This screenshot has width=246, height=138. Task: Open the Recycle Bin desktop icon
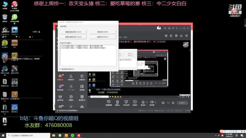point(5,18)
